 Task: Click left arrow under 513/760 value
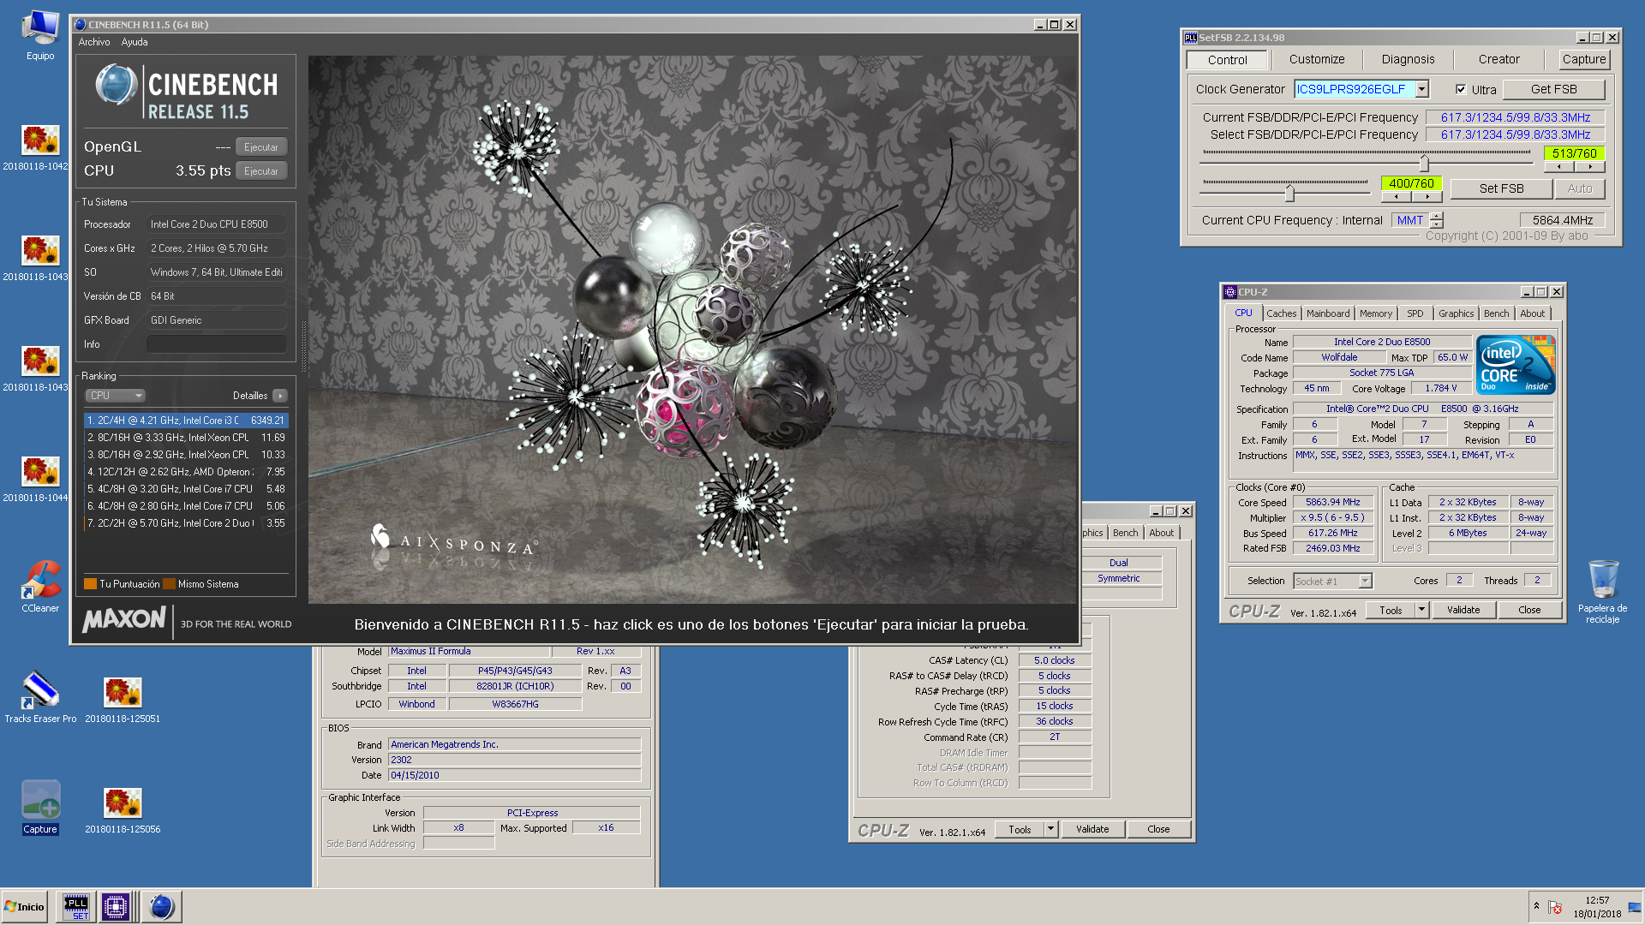click(1559, 167)
